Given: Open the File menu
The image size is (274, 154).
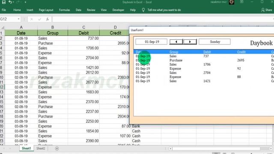Looking at the screenshot, I should click(x=4, y=10).
